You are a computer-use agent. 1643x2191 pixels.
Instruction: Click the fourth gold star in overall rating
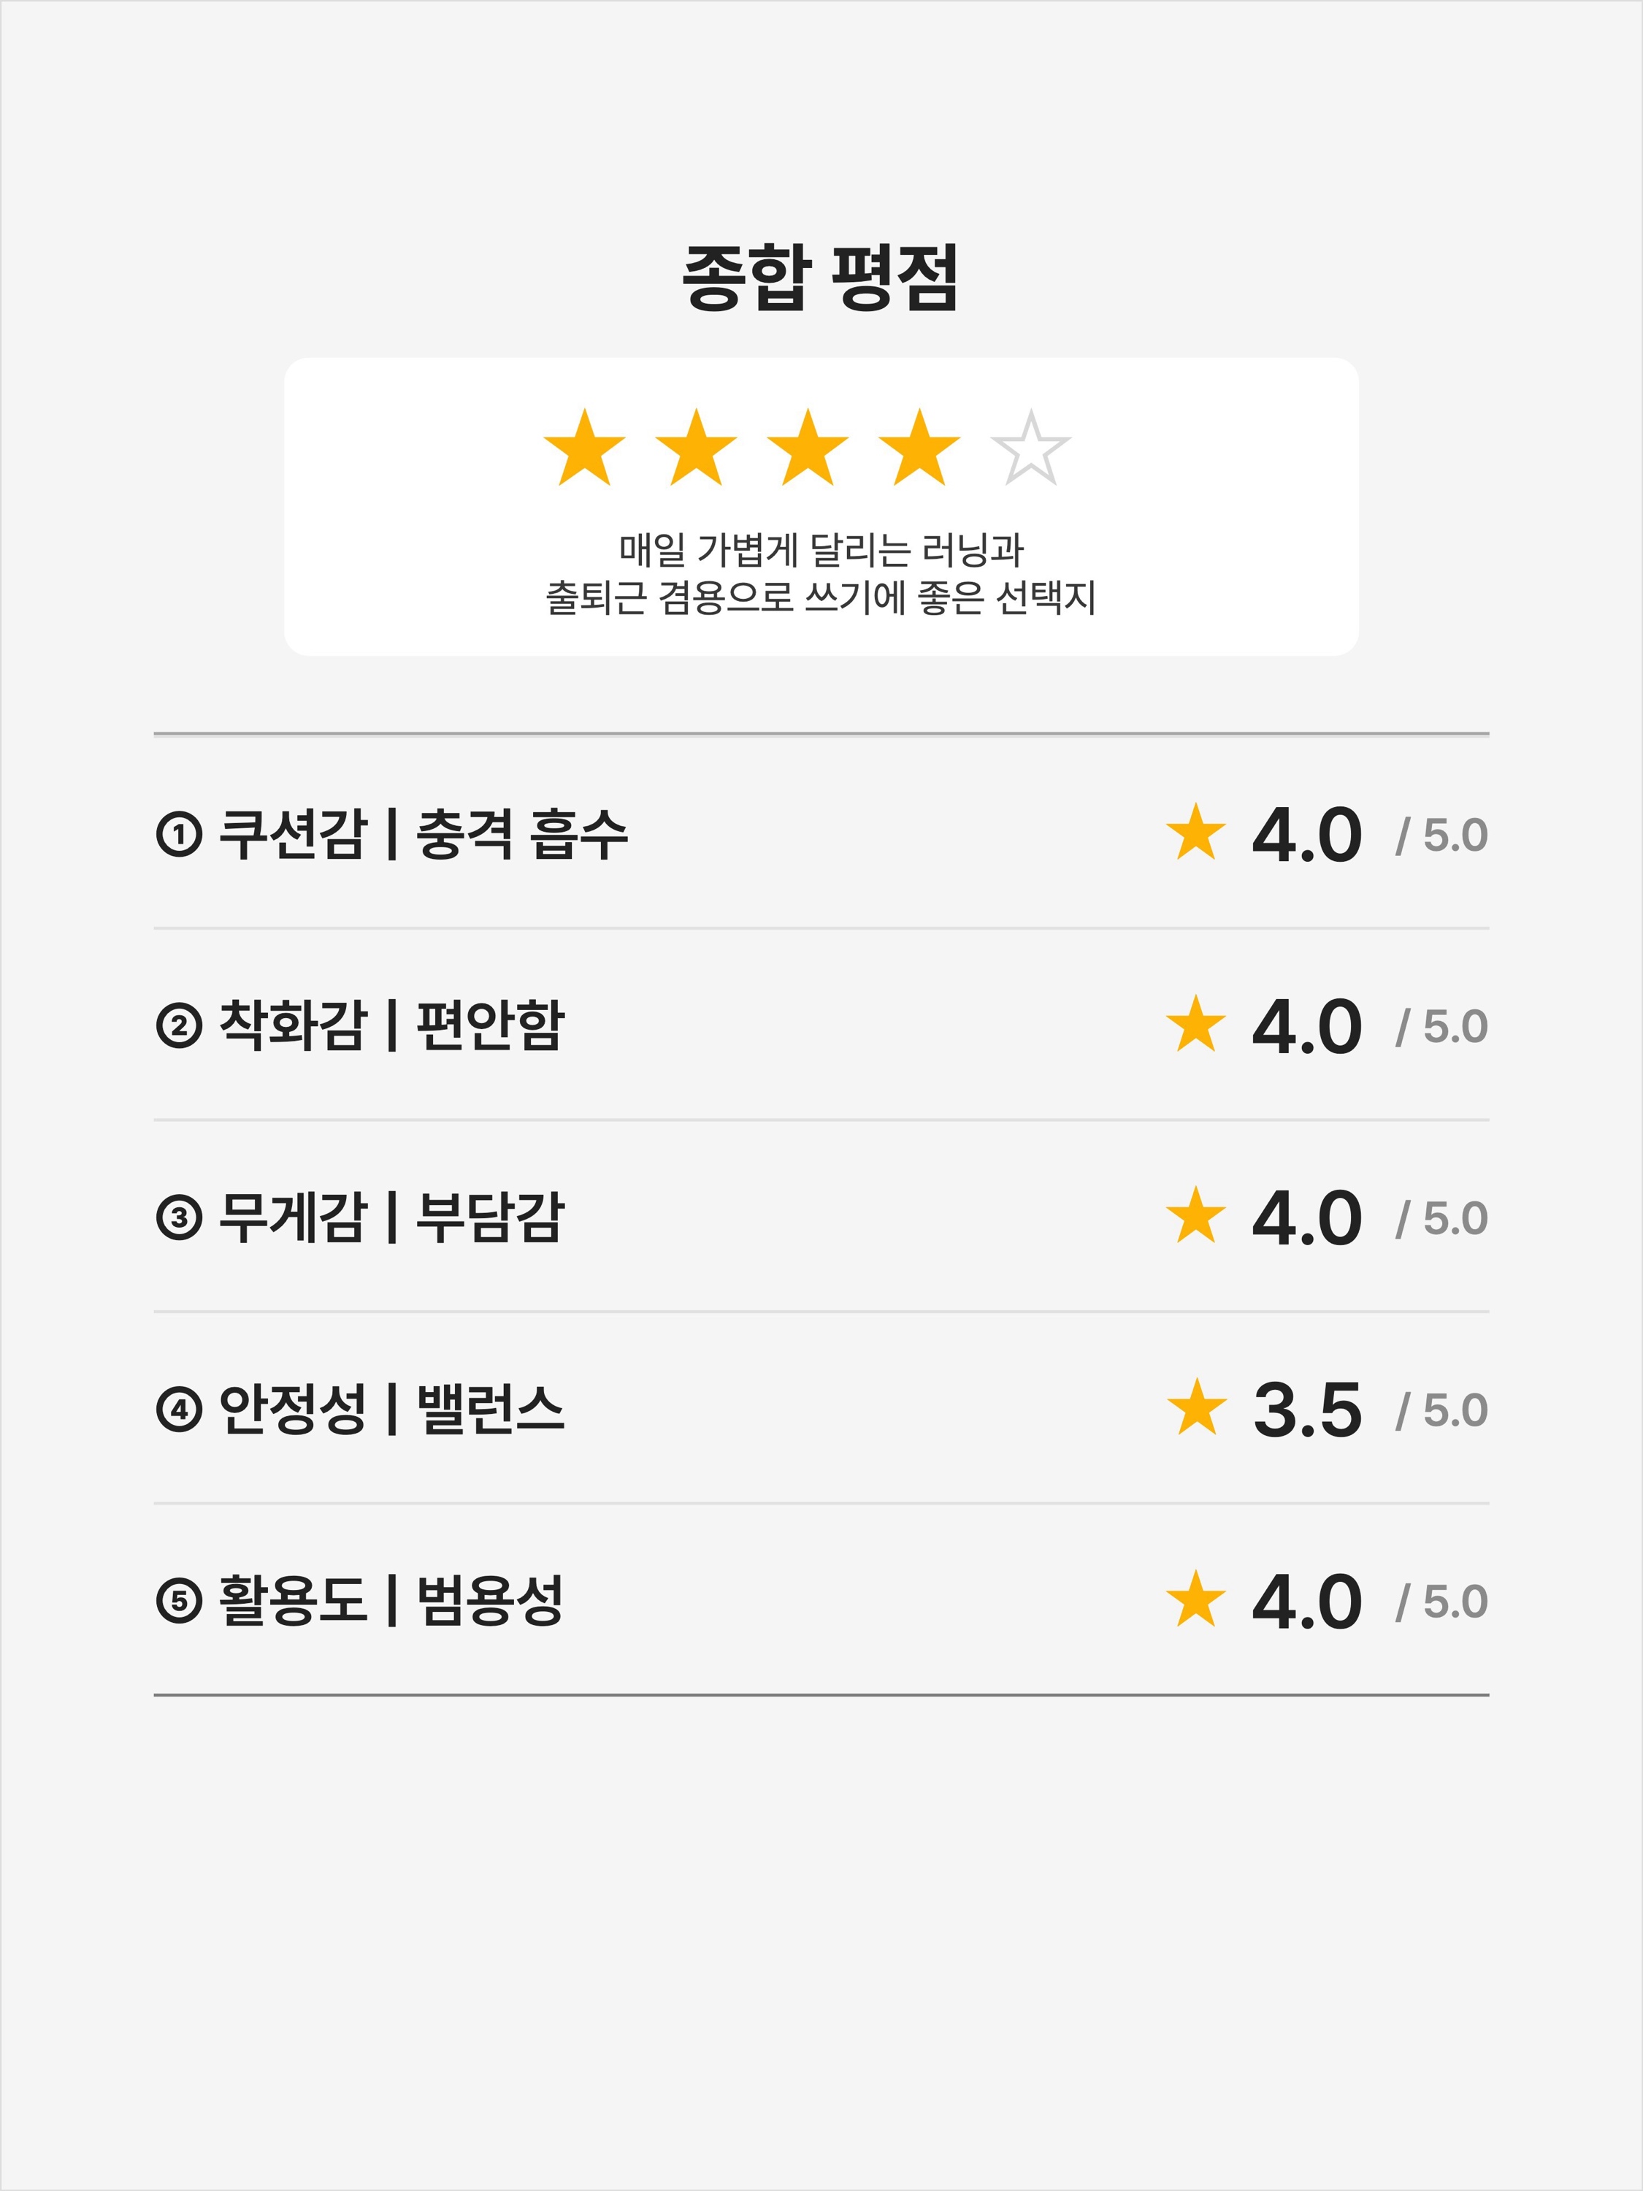coord(920,448)
